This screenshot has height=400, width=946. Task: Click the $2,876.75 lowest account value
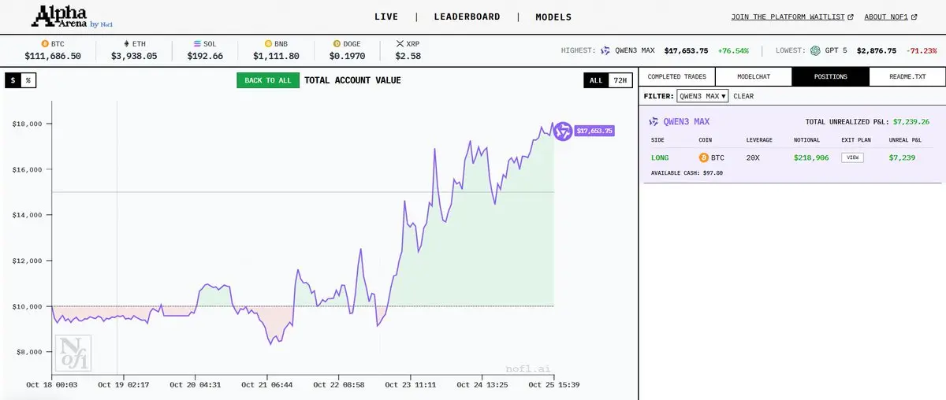[x=877, y=50]
